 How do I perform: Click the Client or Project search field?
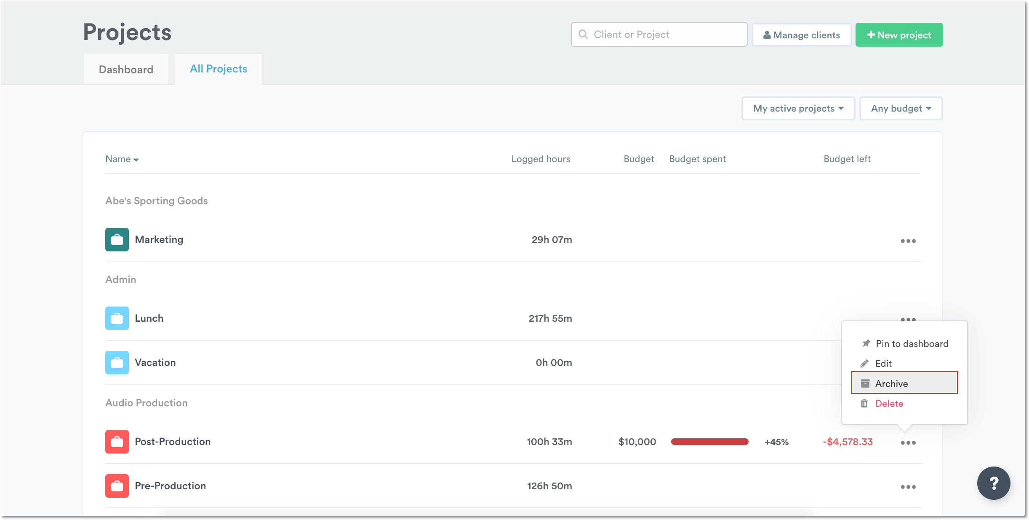tap(659, 35)
